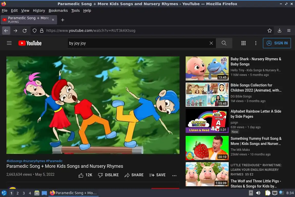Clear the search box text
The width and height of the screenshot is (295, 197).
211,43
